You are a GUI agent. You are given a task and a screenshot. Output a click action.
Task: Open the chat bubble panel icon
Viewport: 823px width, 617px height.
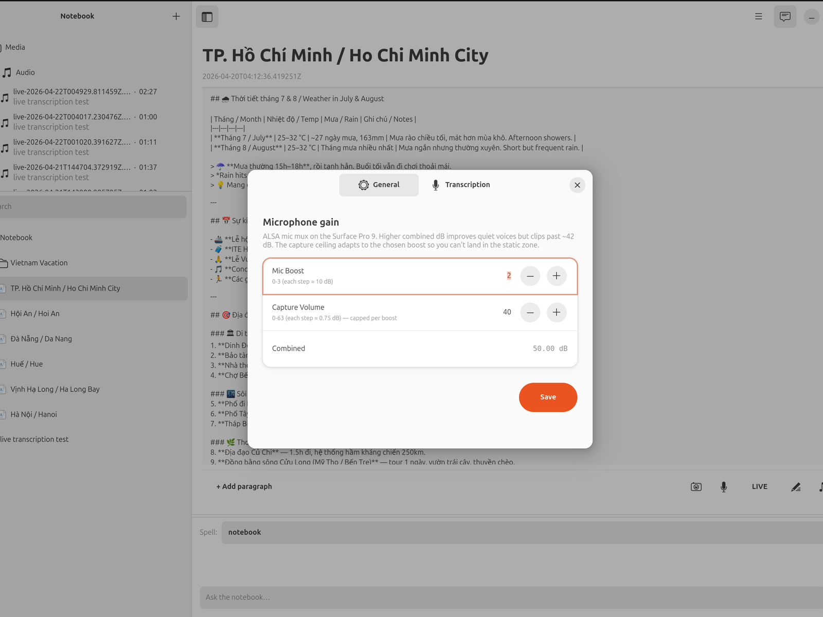[785, 17]
